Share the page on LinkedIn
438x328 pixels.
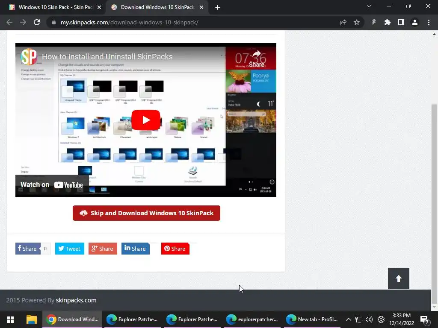[x=136, y=249]
